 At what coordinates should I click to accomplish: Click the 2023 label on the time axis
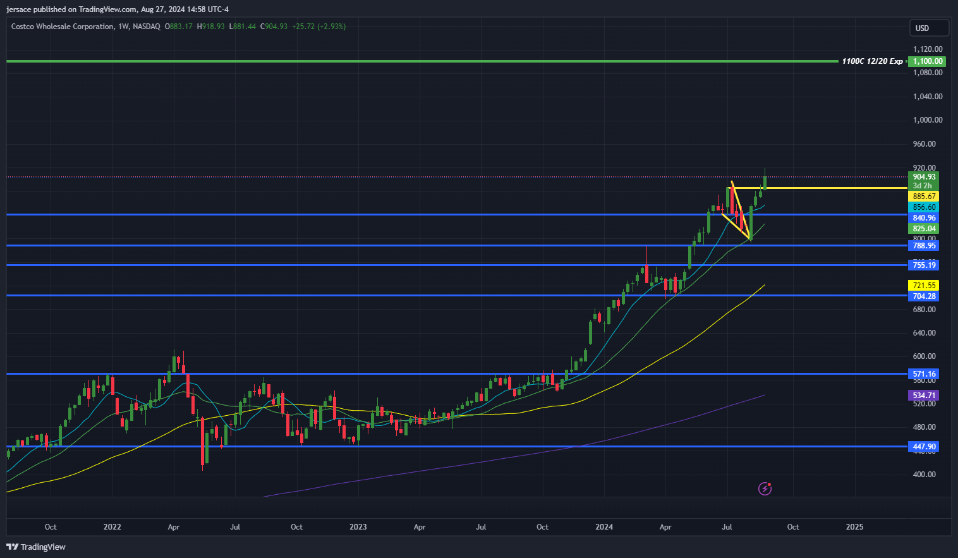click(x=358, y=527)
